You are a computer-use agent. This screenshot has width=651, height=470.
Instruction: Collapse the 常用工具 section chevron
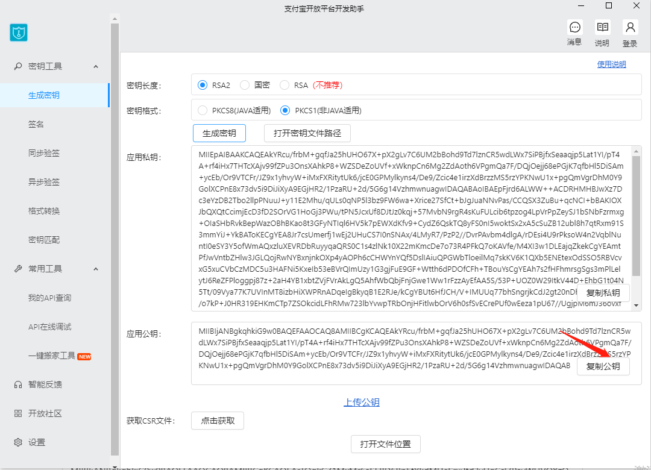tap(96, 269)
